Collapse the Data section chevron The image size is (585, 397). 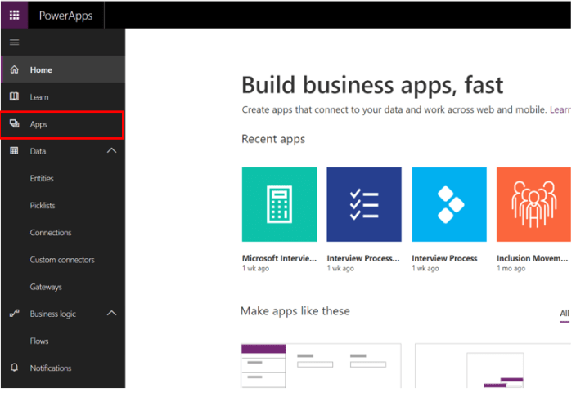click(x=112, y=151)
